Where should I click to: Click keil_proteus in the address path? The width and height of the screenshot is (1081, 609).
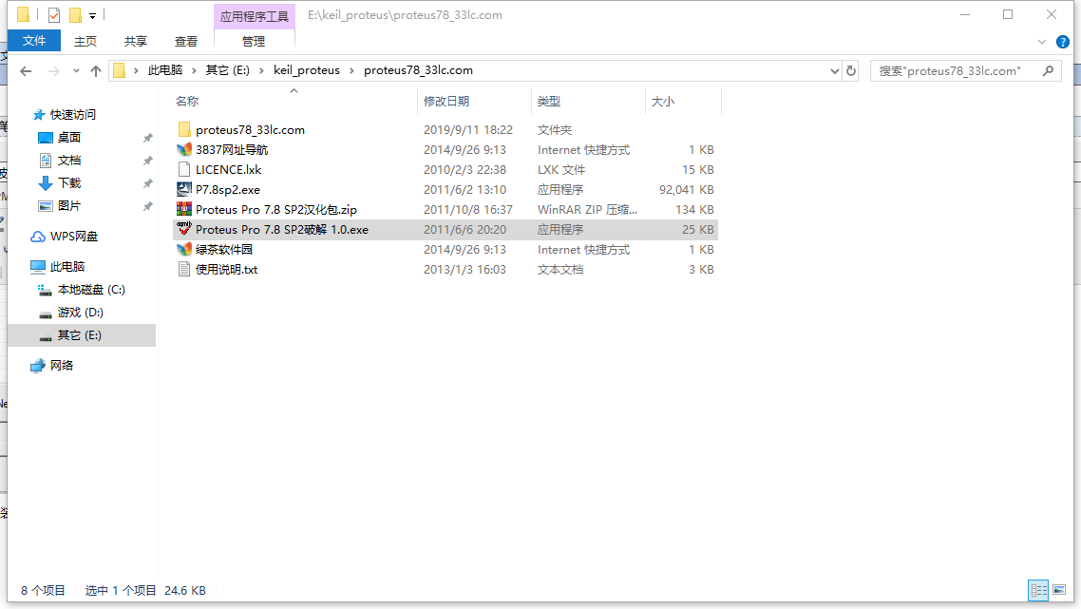click(x=306, y=70)
